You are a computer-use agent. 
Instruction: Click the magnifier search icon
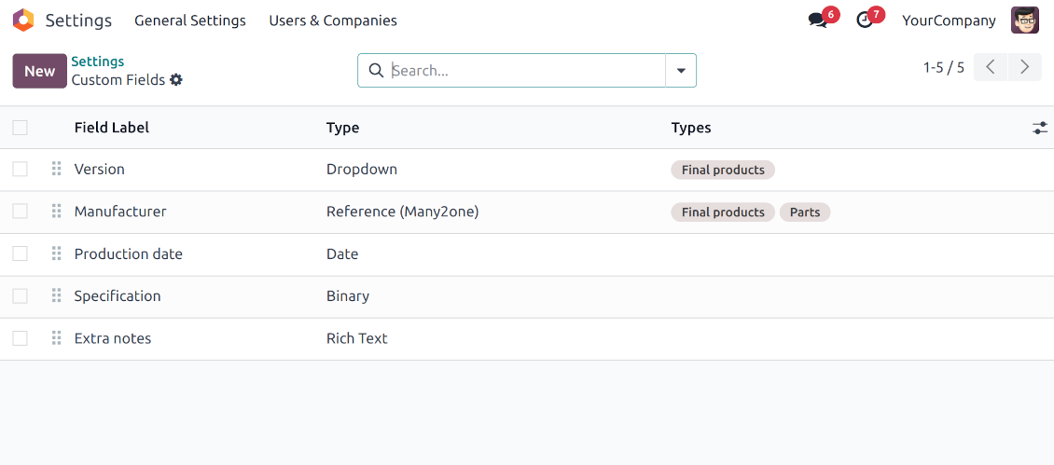coord(377,71)
